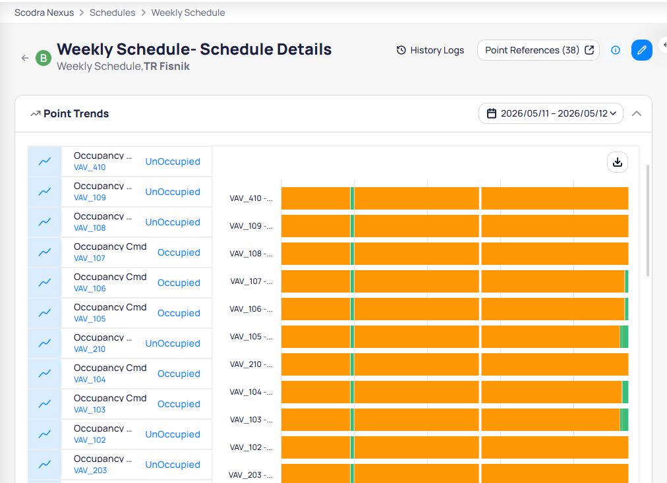Toggle trend icon for VAV_210 row
This screenshot has height=483, width=667.
point(45,343)
